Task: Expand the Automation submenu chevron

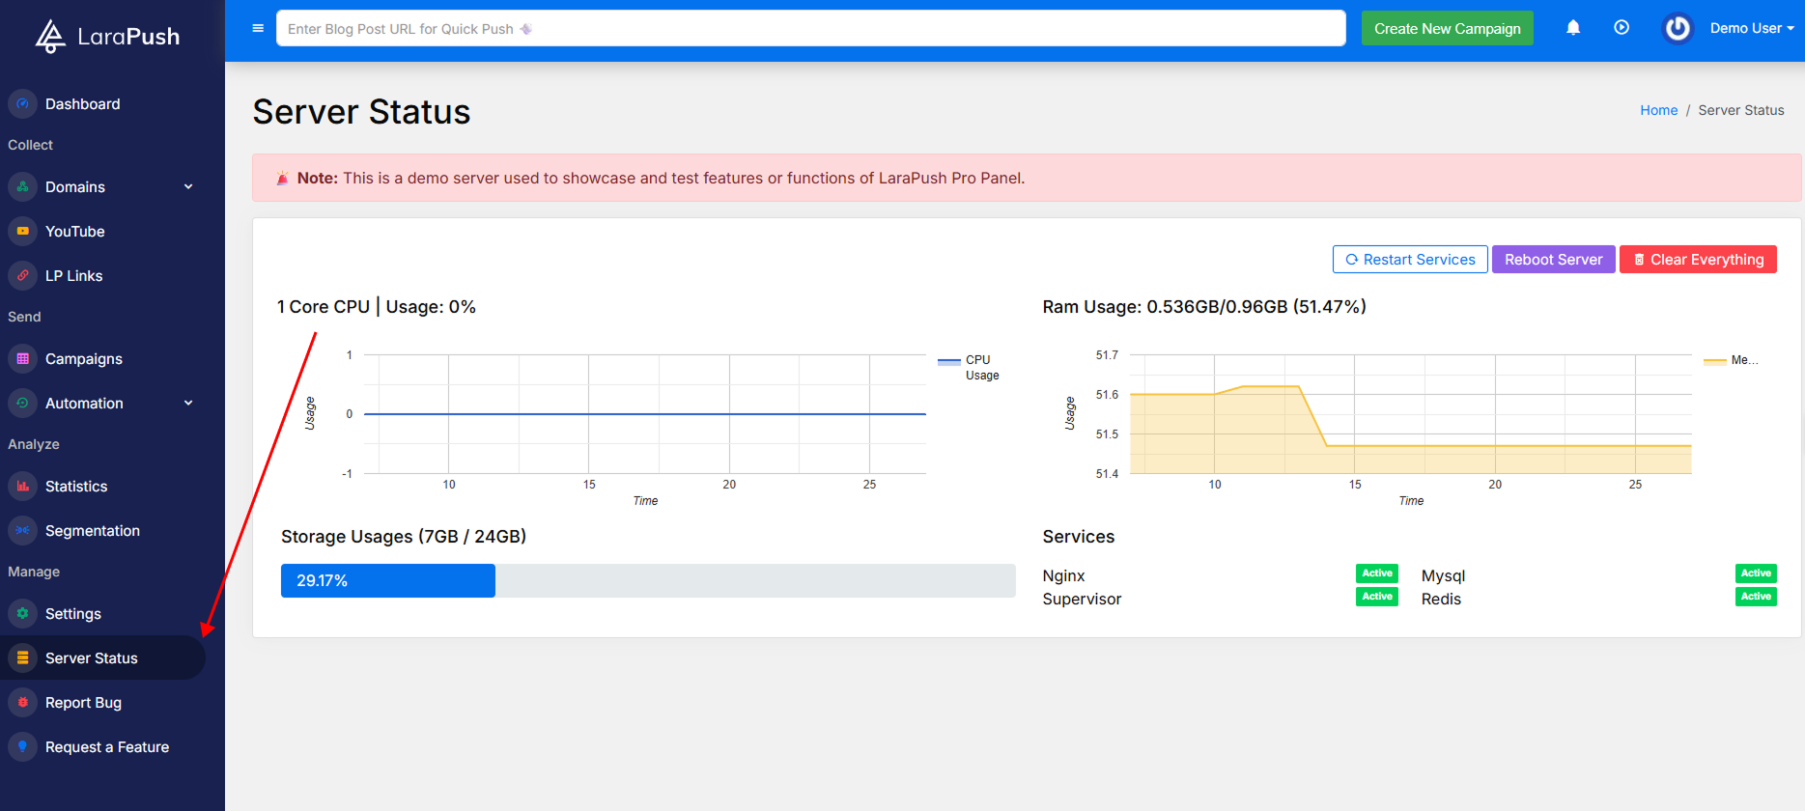Action: pos(188,403)
